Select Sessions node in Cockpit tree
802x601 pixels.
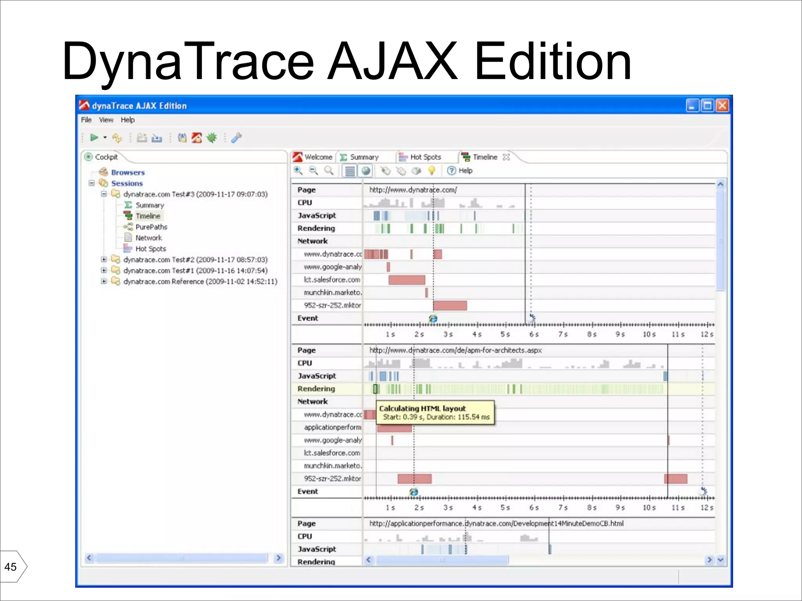127,183
